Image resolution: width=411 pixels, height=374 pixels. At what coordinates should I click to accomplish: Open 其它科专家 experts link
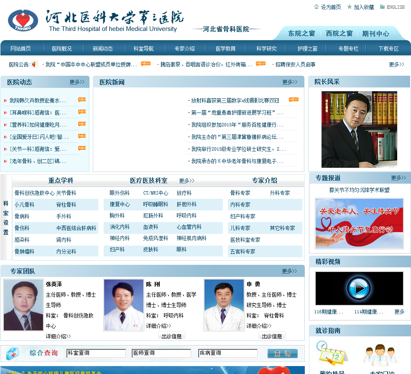(282, 228)
